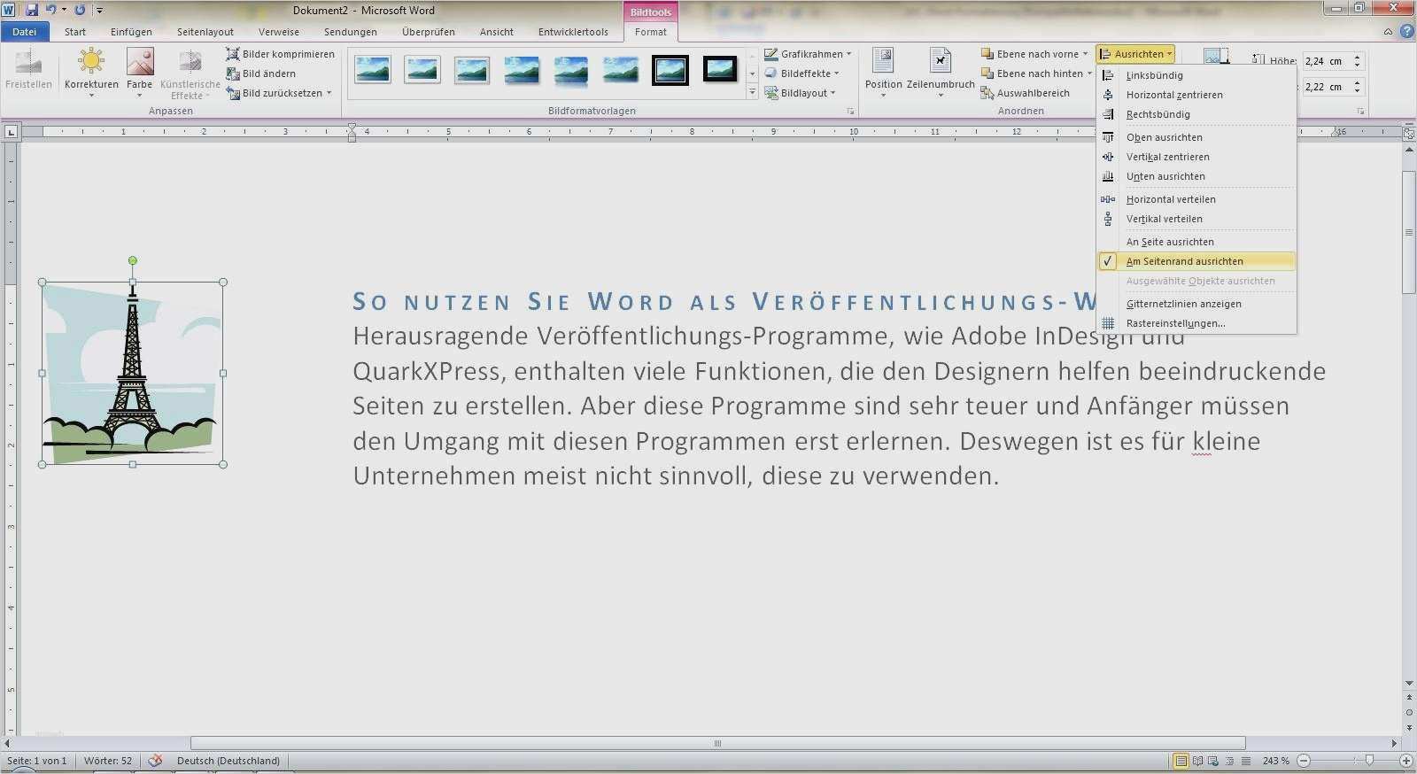
Task: Click the Korrekturen sun icon
Action: pos(90,62)
